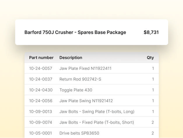This screenshot has height=138, width=183.
Task: Select the Jaw Plate Fixed N11922411 row
Action: tap(85, 69)
